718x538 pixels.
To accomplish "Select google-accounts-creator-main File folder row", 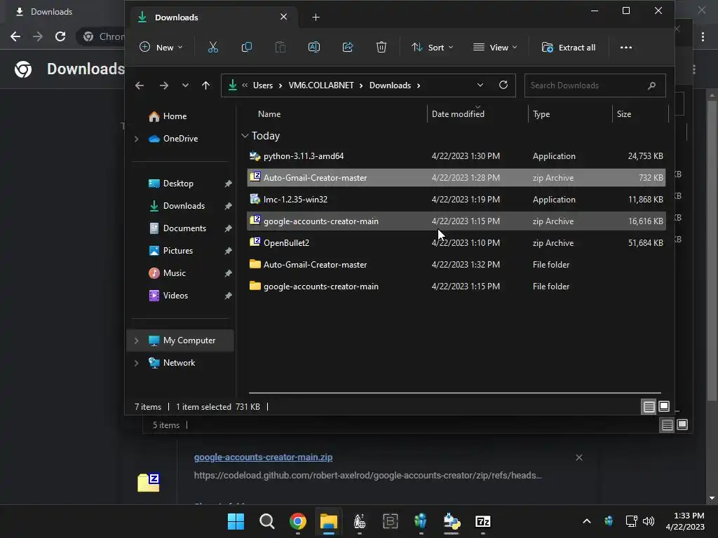I will [x=456, y=287].
